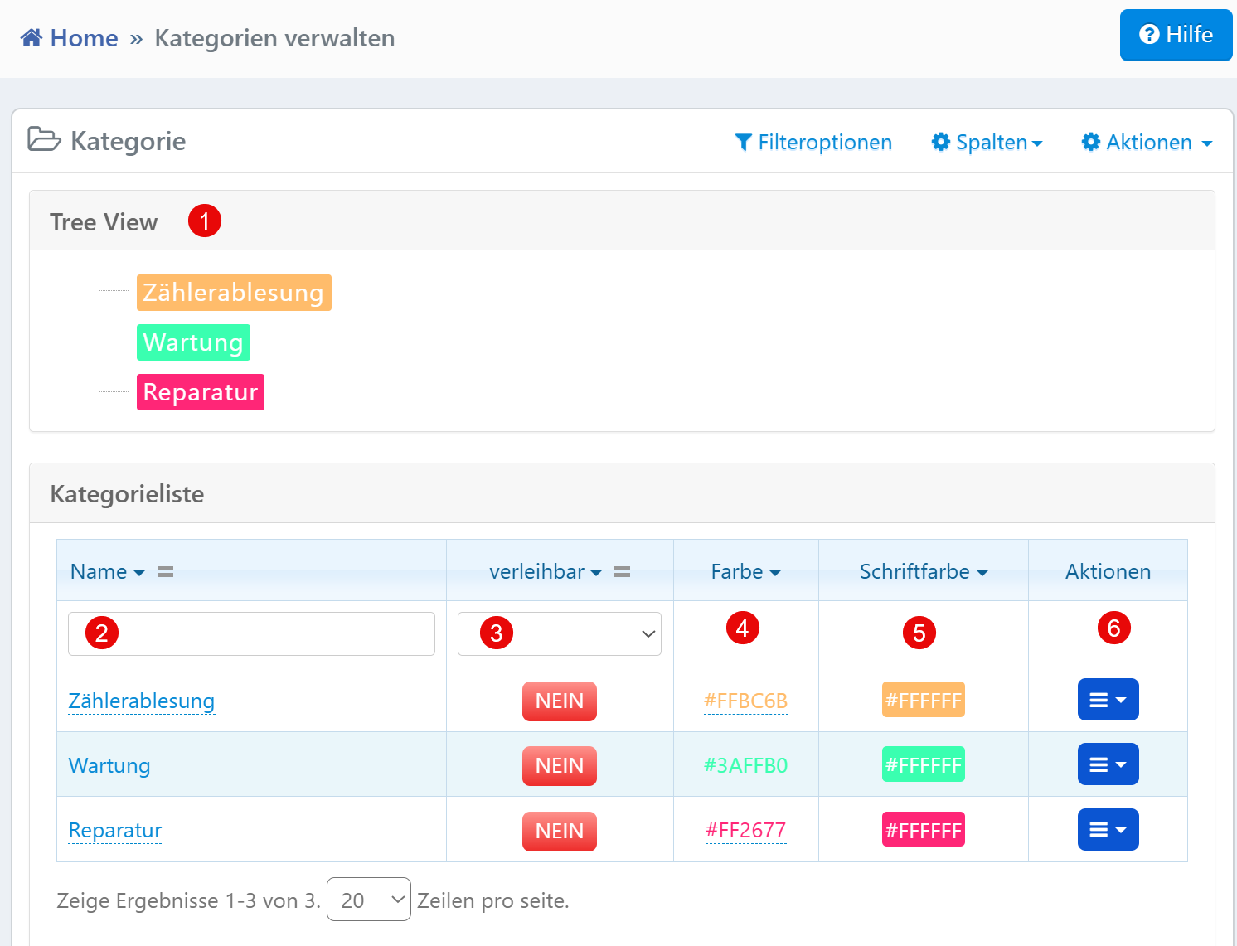1237x946 pixels.
Task: Open the Aktionen menu in the header
Action: tap(1145, 142)
